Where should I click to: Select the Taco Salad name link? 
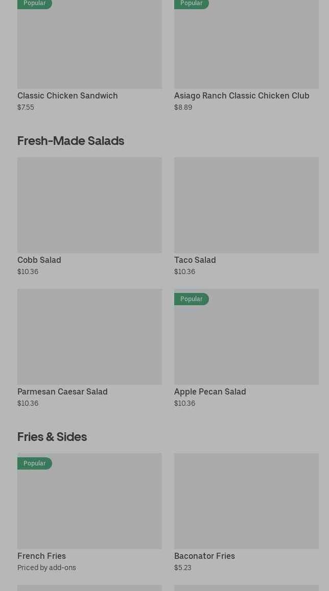[195, 260]
